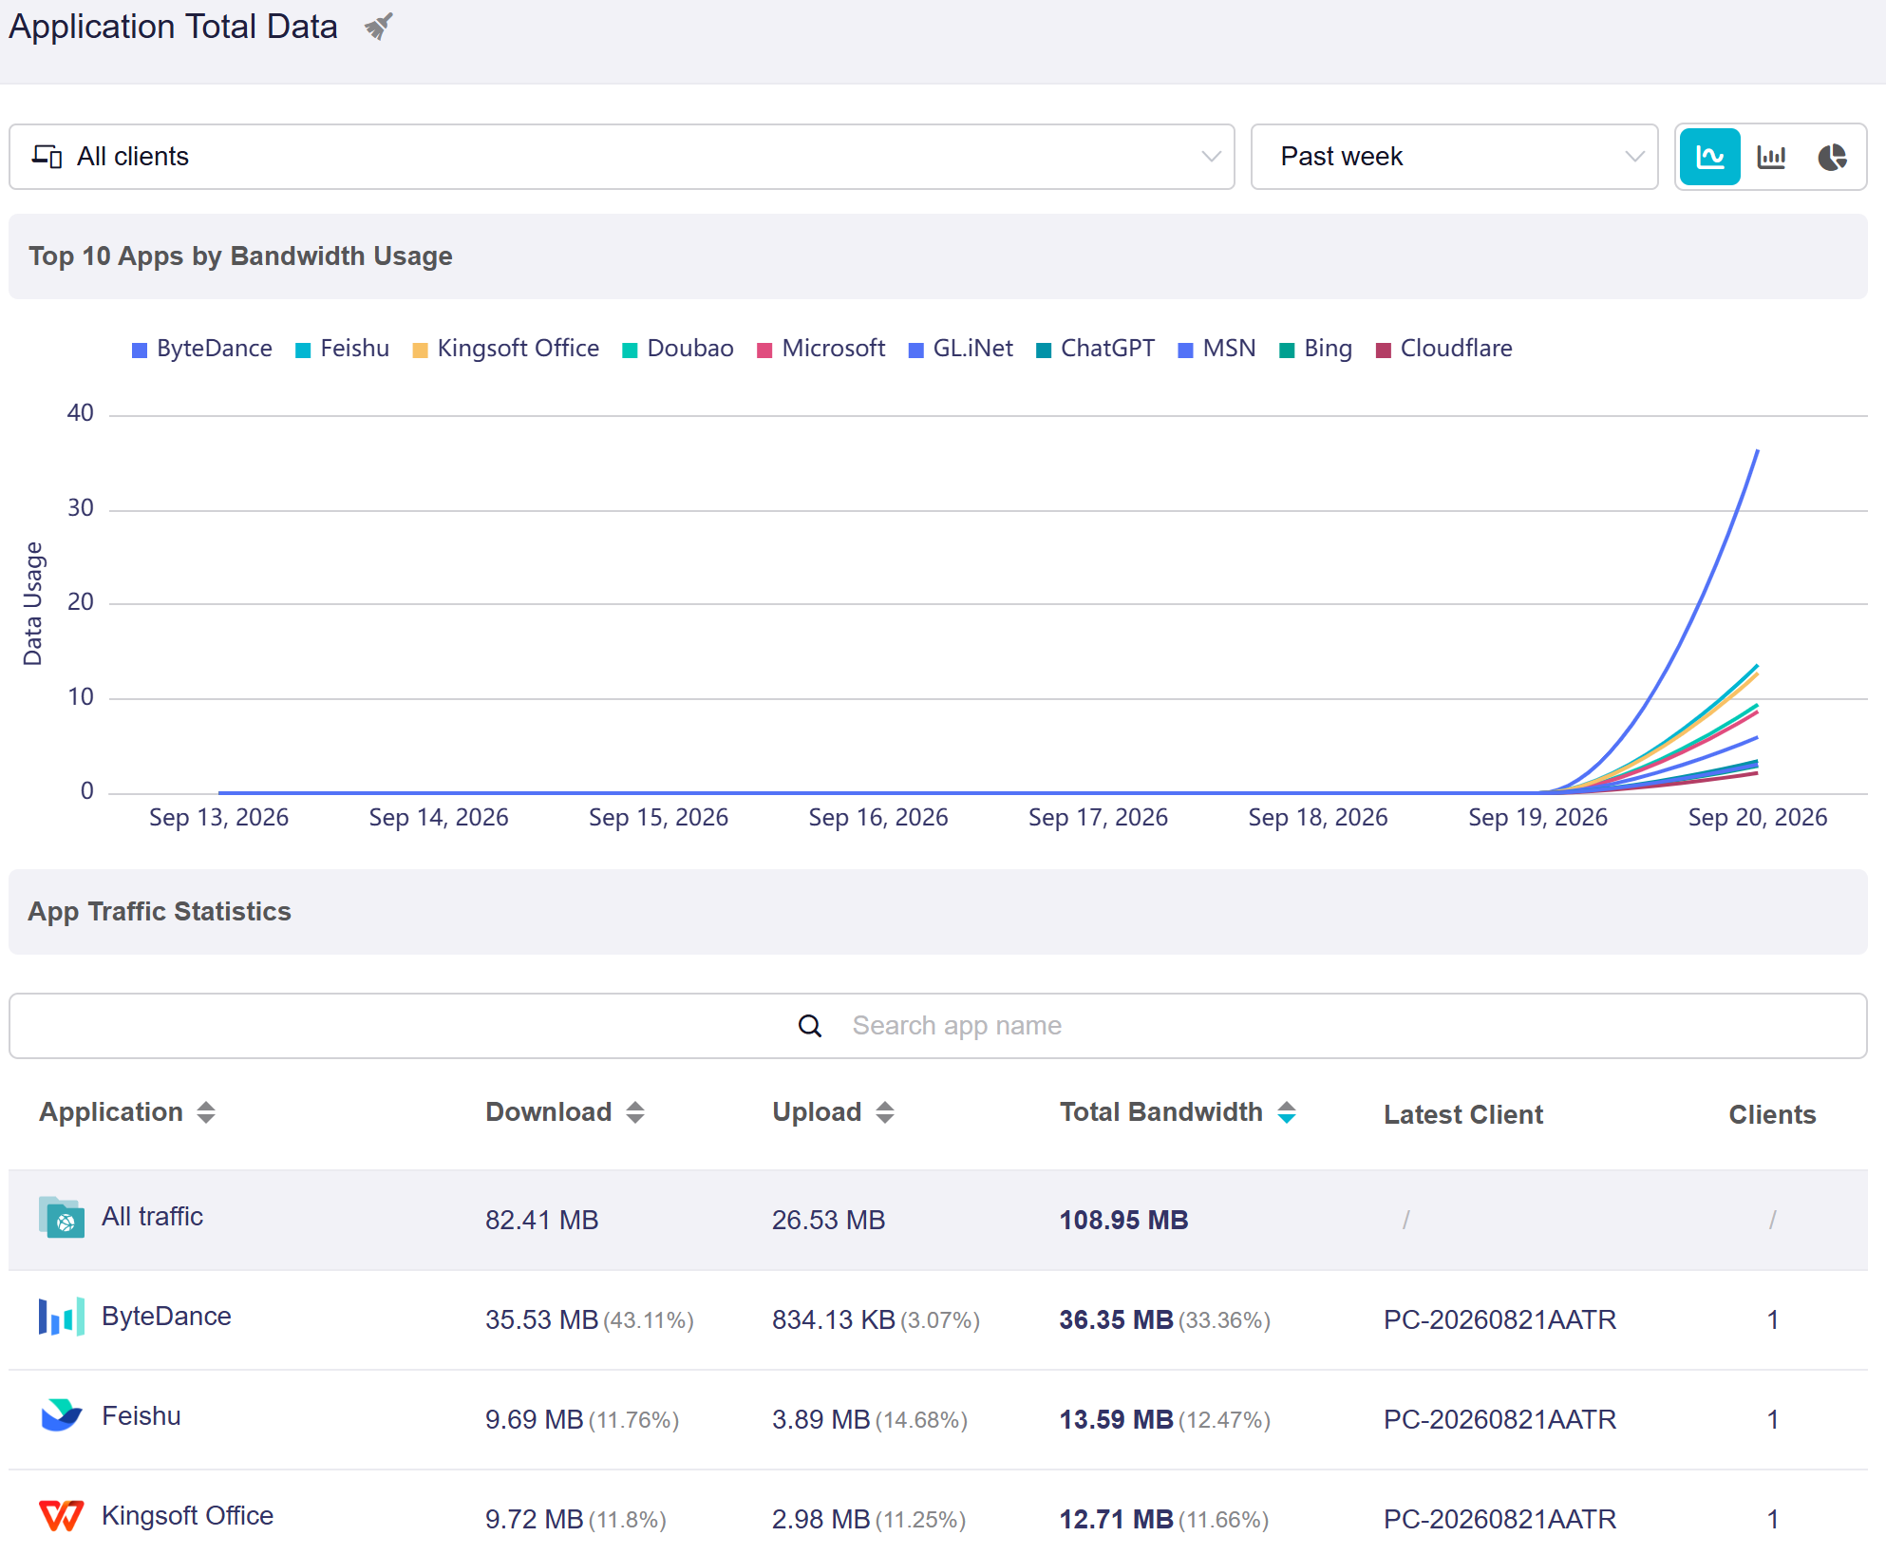This screenshot has height=1555, width=1886.
Task: Click the Search app name field
Action: (938, 1026)
